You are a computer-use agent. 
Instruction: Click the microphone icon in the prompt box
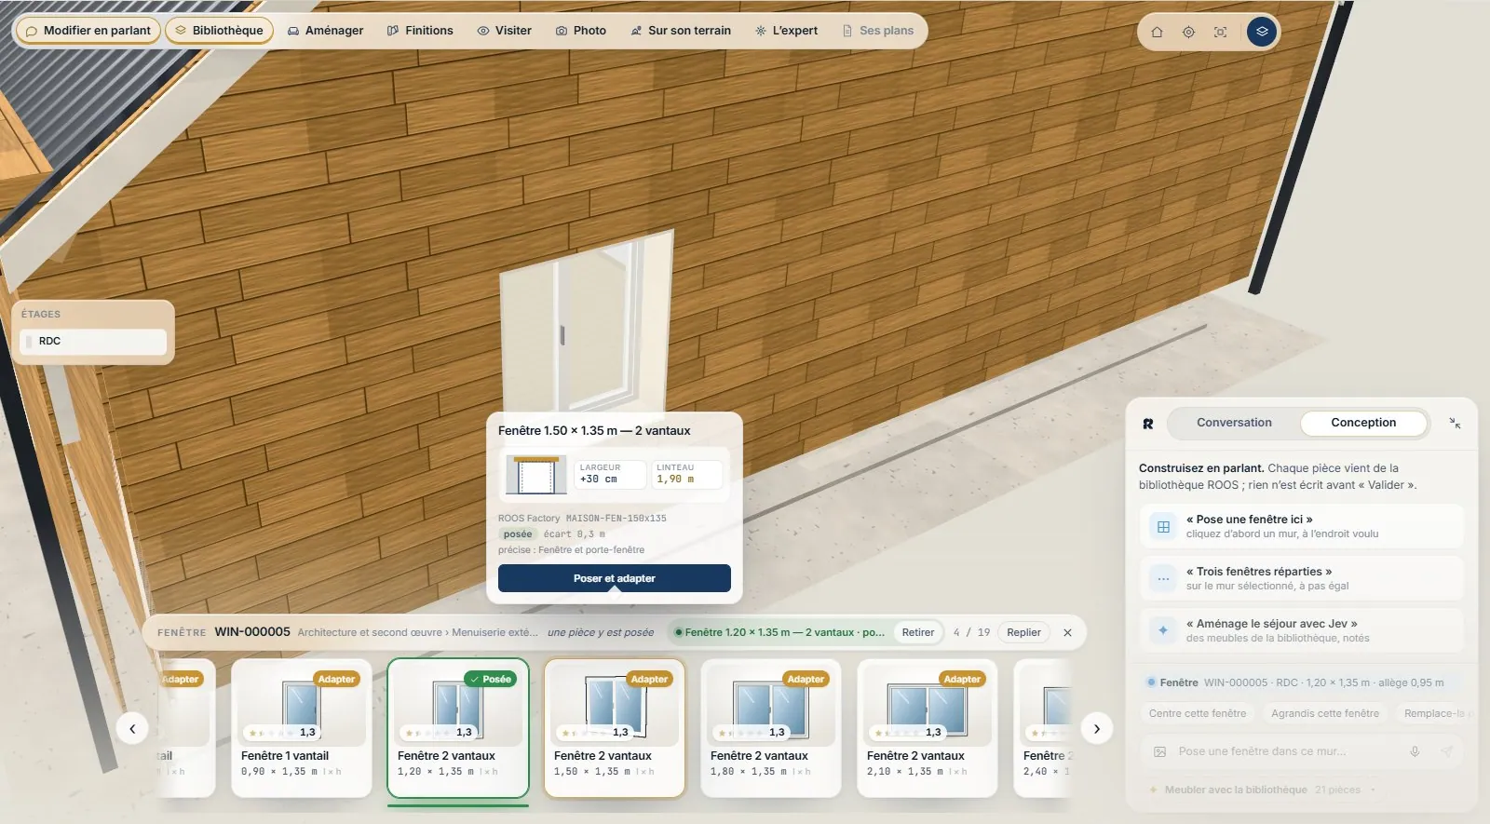(x=1415, y=751)
